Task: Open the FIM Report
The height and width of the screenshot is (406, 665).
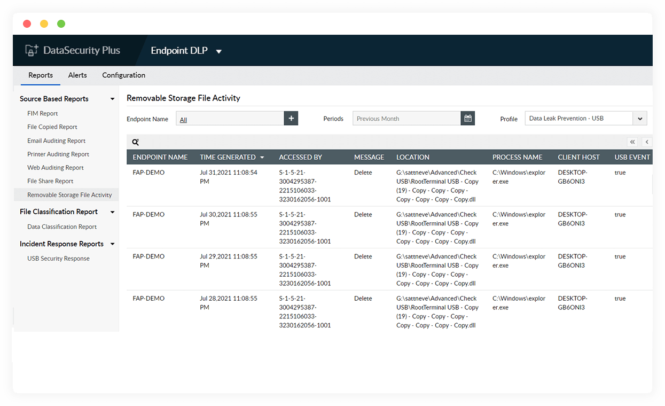Action: [x=43, y=113]
